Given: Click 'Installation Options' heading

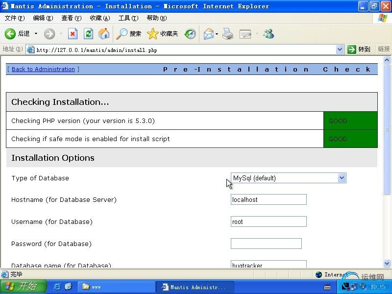Looking at the screenshot, I should point(53,158).
